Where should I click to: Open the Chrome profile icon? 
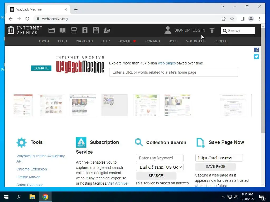coord(251,19)
